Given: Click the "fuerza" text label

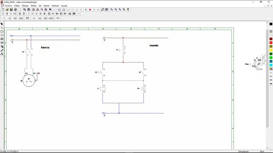Looking at the screenshot, I should click(45, 47).
